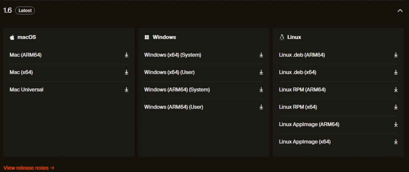Screen dimensions: 409x172
Task: Click download icon for Linux AppImage (ARM64)
Action: click(396, 125)
